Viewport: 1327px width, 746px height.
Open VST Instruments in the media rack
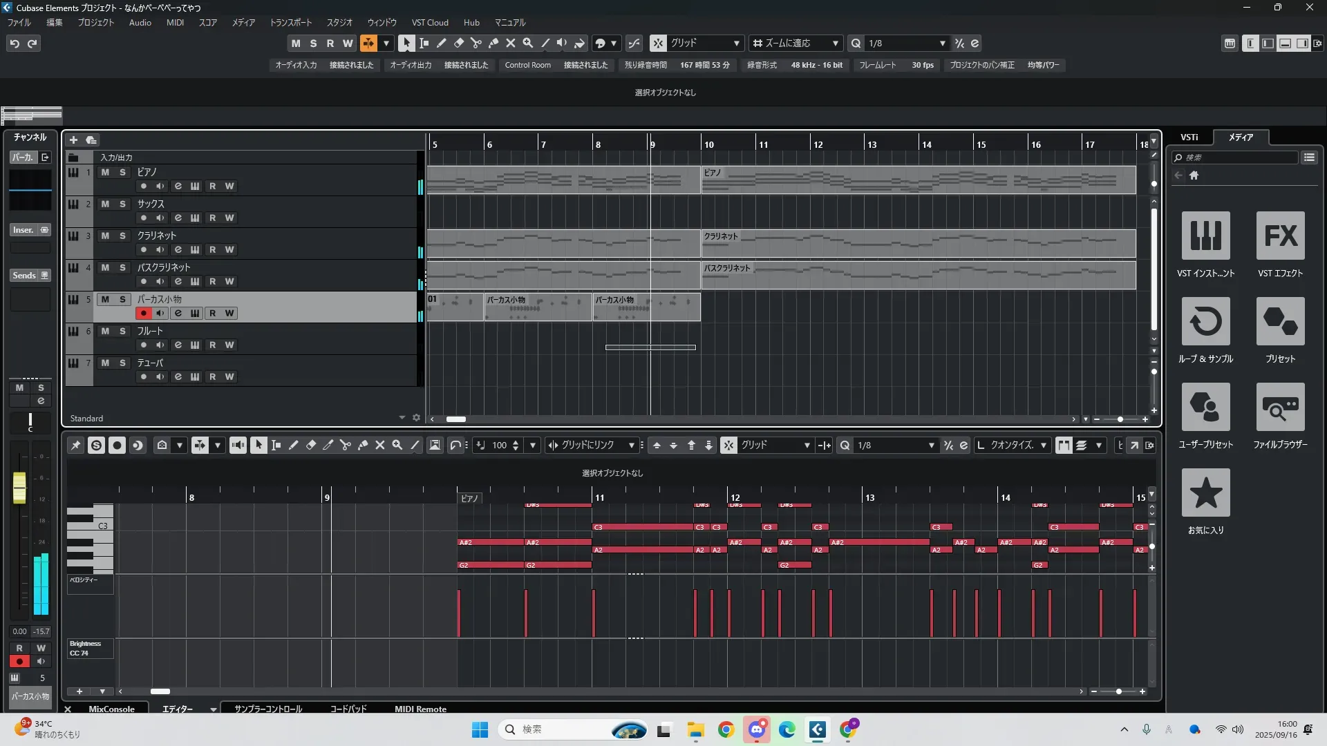coord(1205,236)
